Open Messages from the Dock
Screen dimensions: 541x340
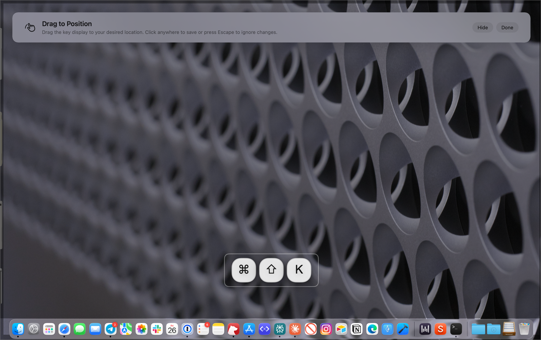coord(80,329)
